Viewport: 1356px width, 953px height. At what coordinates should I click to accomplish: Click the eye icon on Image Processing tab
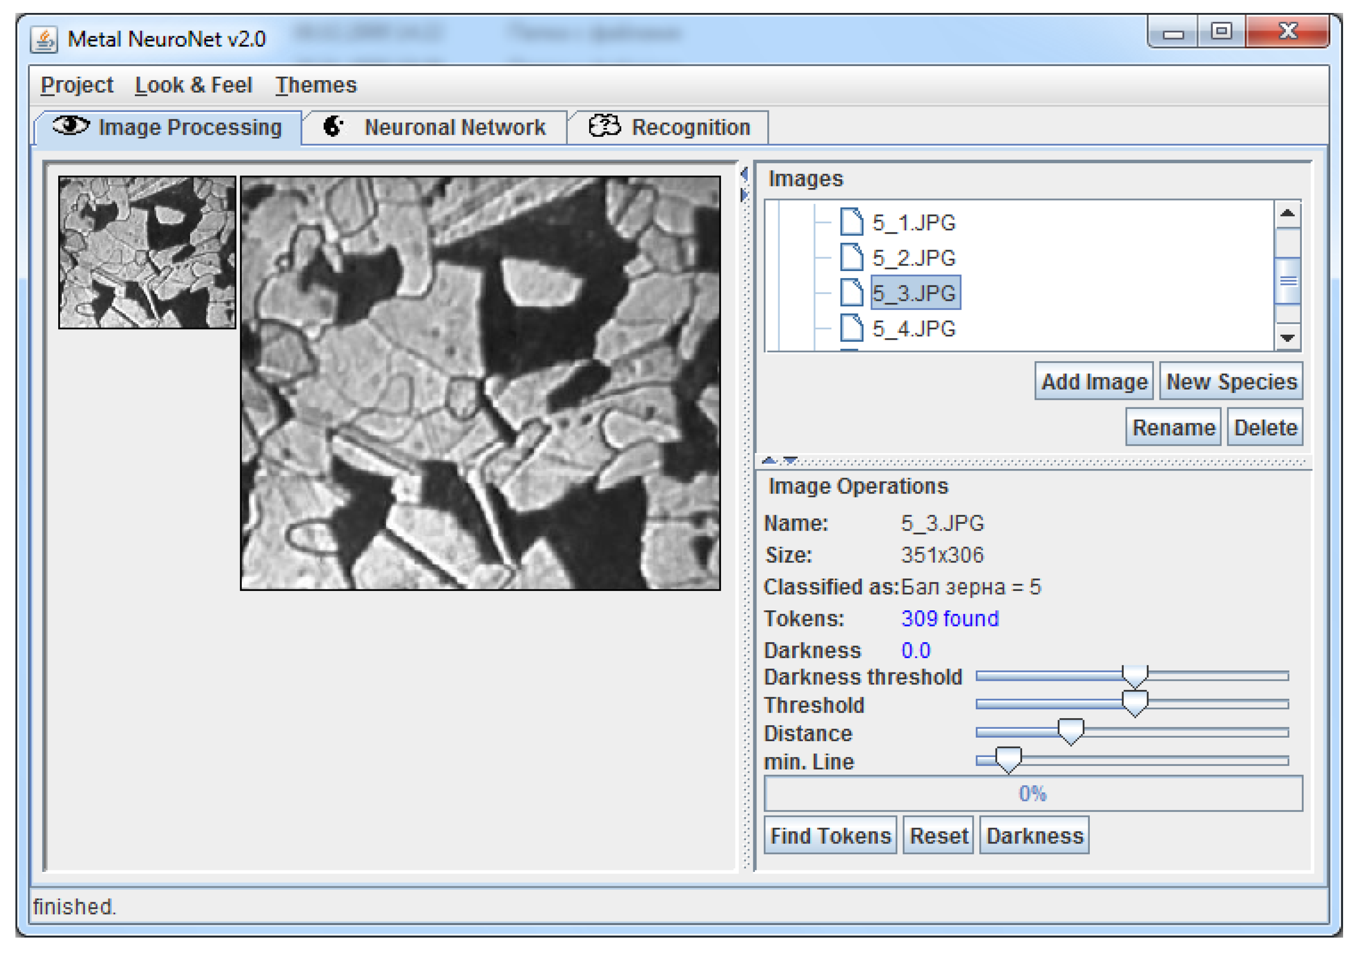(71, 126)
